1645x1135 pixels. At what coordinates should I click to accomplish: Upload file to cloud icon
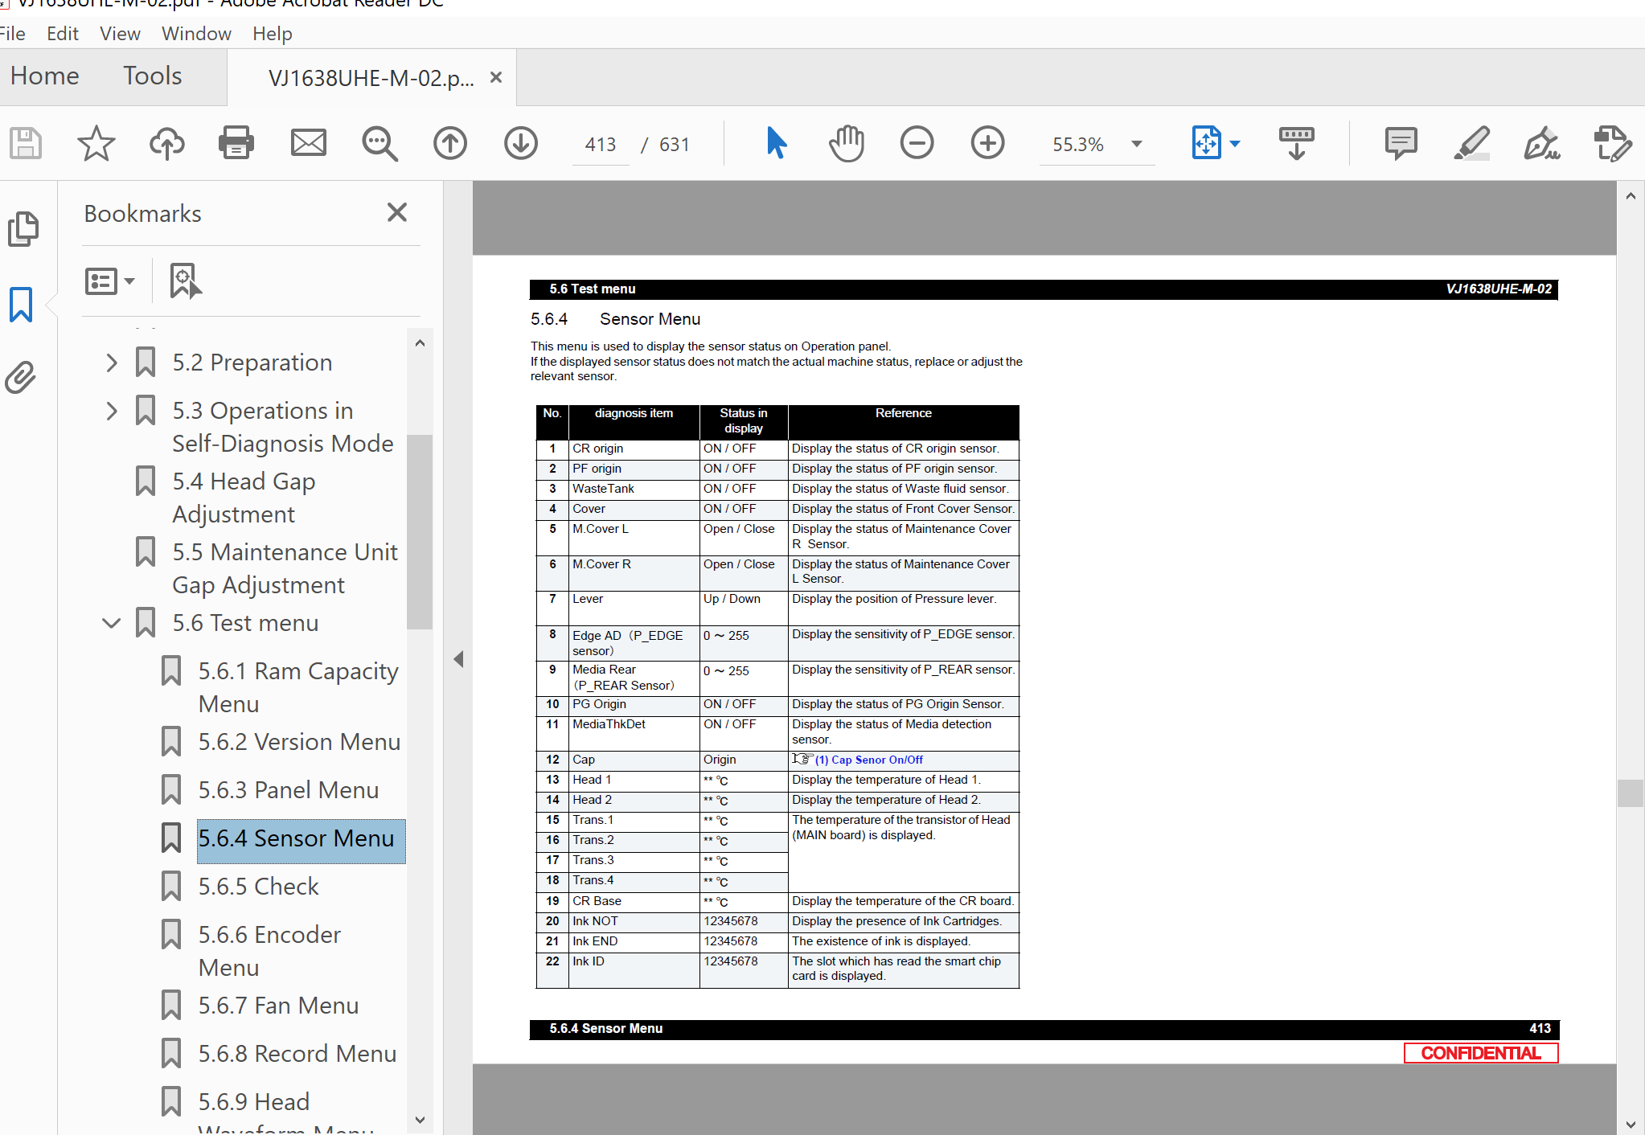166,144
